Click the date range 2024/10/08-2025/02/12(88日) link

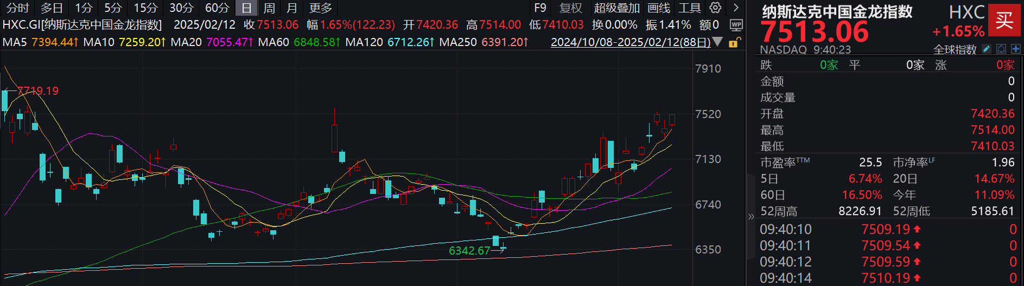click(x=631, y=42)
